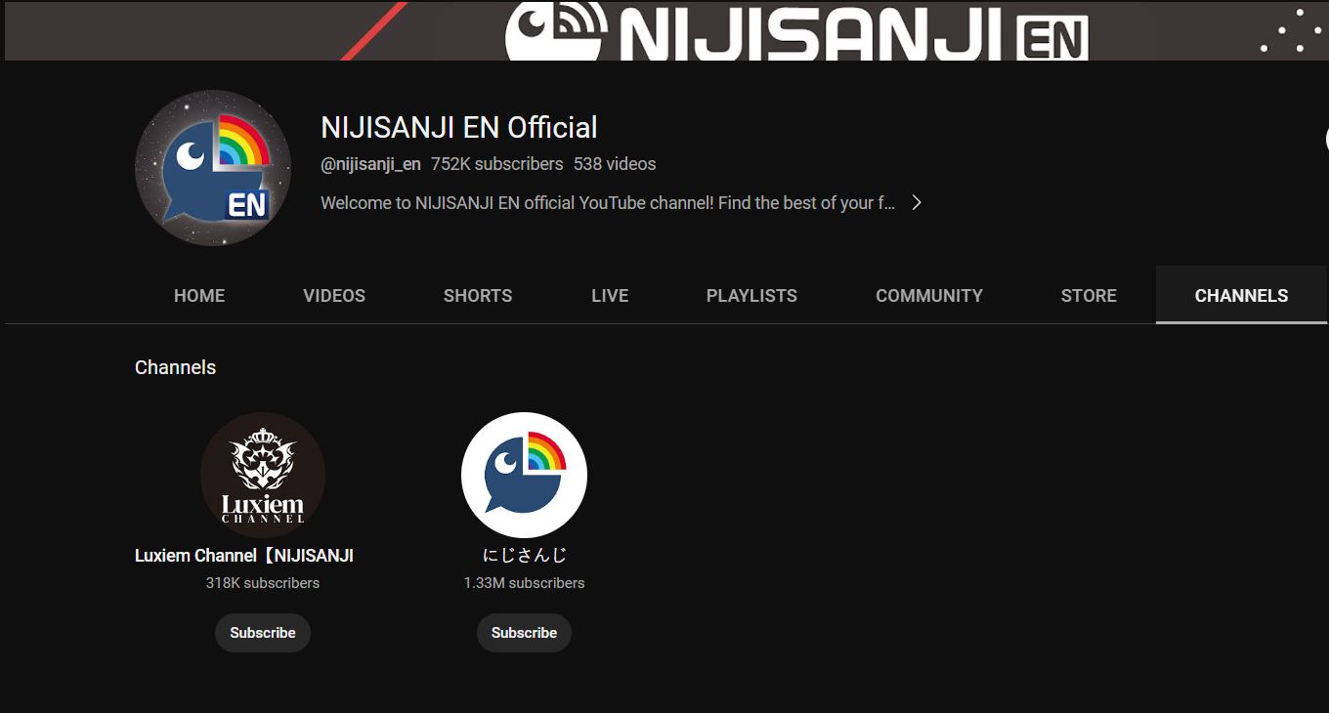This screenshot has width=1329, height=713.
Task: Subscribe to the にじさんじ channel
Action: point(524,633)
